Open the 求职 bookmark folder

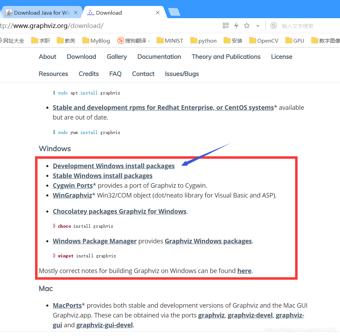[x=41, y=41]
